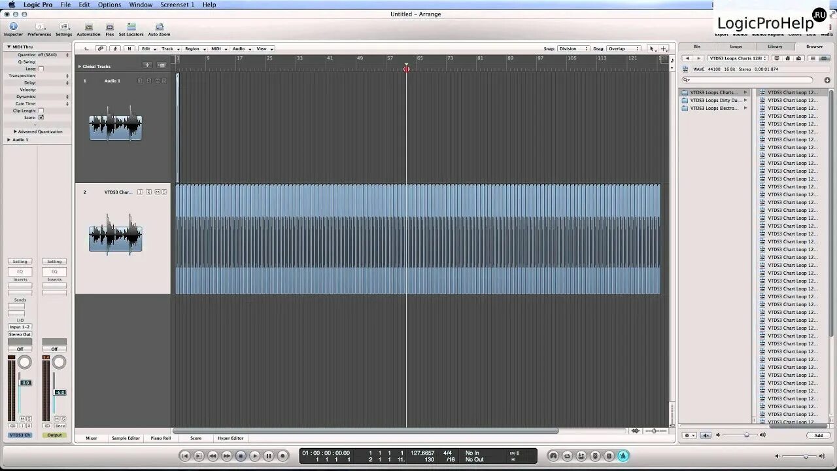The image size is (837, 471).
Task: Click the browser Computer icon
Action: click(x=776, y=58)
